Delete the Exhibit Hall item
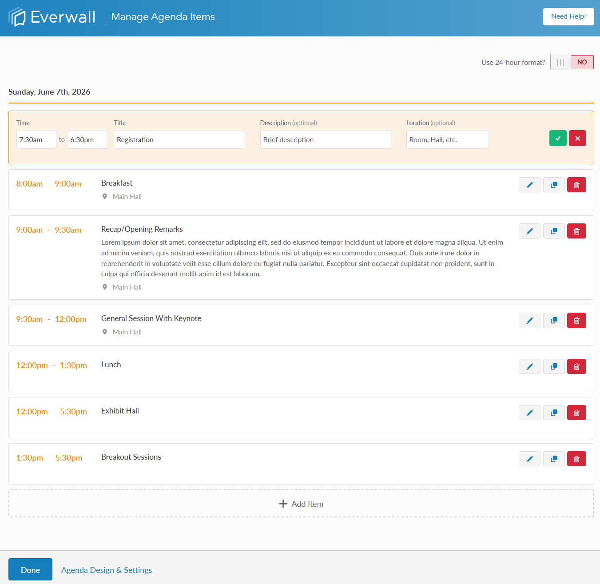This screenshot has width=600, height=584. point(576,413)
